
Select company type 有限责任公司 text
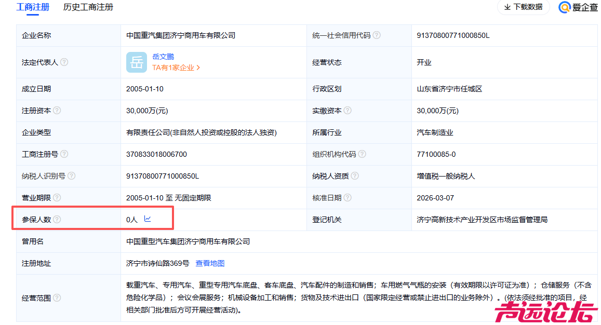click(202, 132)
